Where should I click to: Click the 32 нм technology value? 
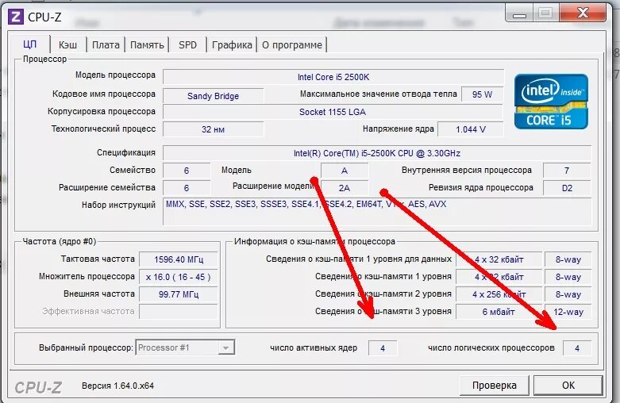pyautogui.click(x=213, y=129)
